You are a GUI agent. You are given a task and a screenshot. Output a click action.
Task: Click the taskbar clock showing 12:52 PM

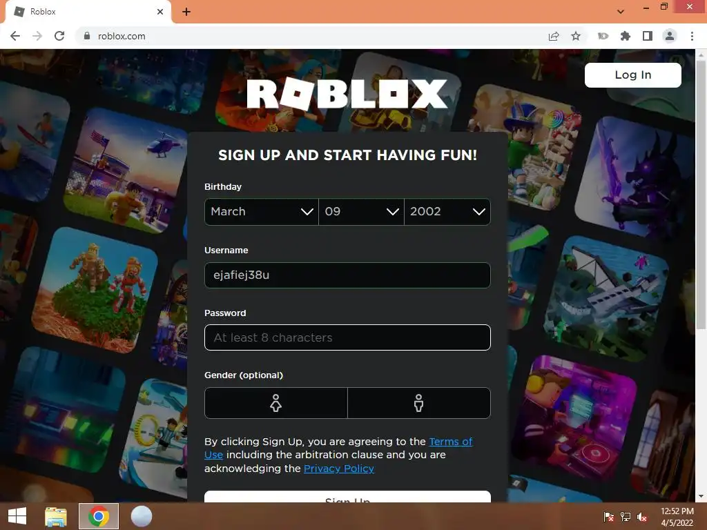pos(677,517)
